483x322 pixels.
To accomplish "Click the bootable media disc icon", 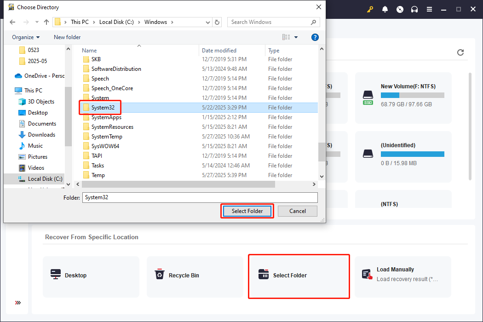I will (400, 9).
